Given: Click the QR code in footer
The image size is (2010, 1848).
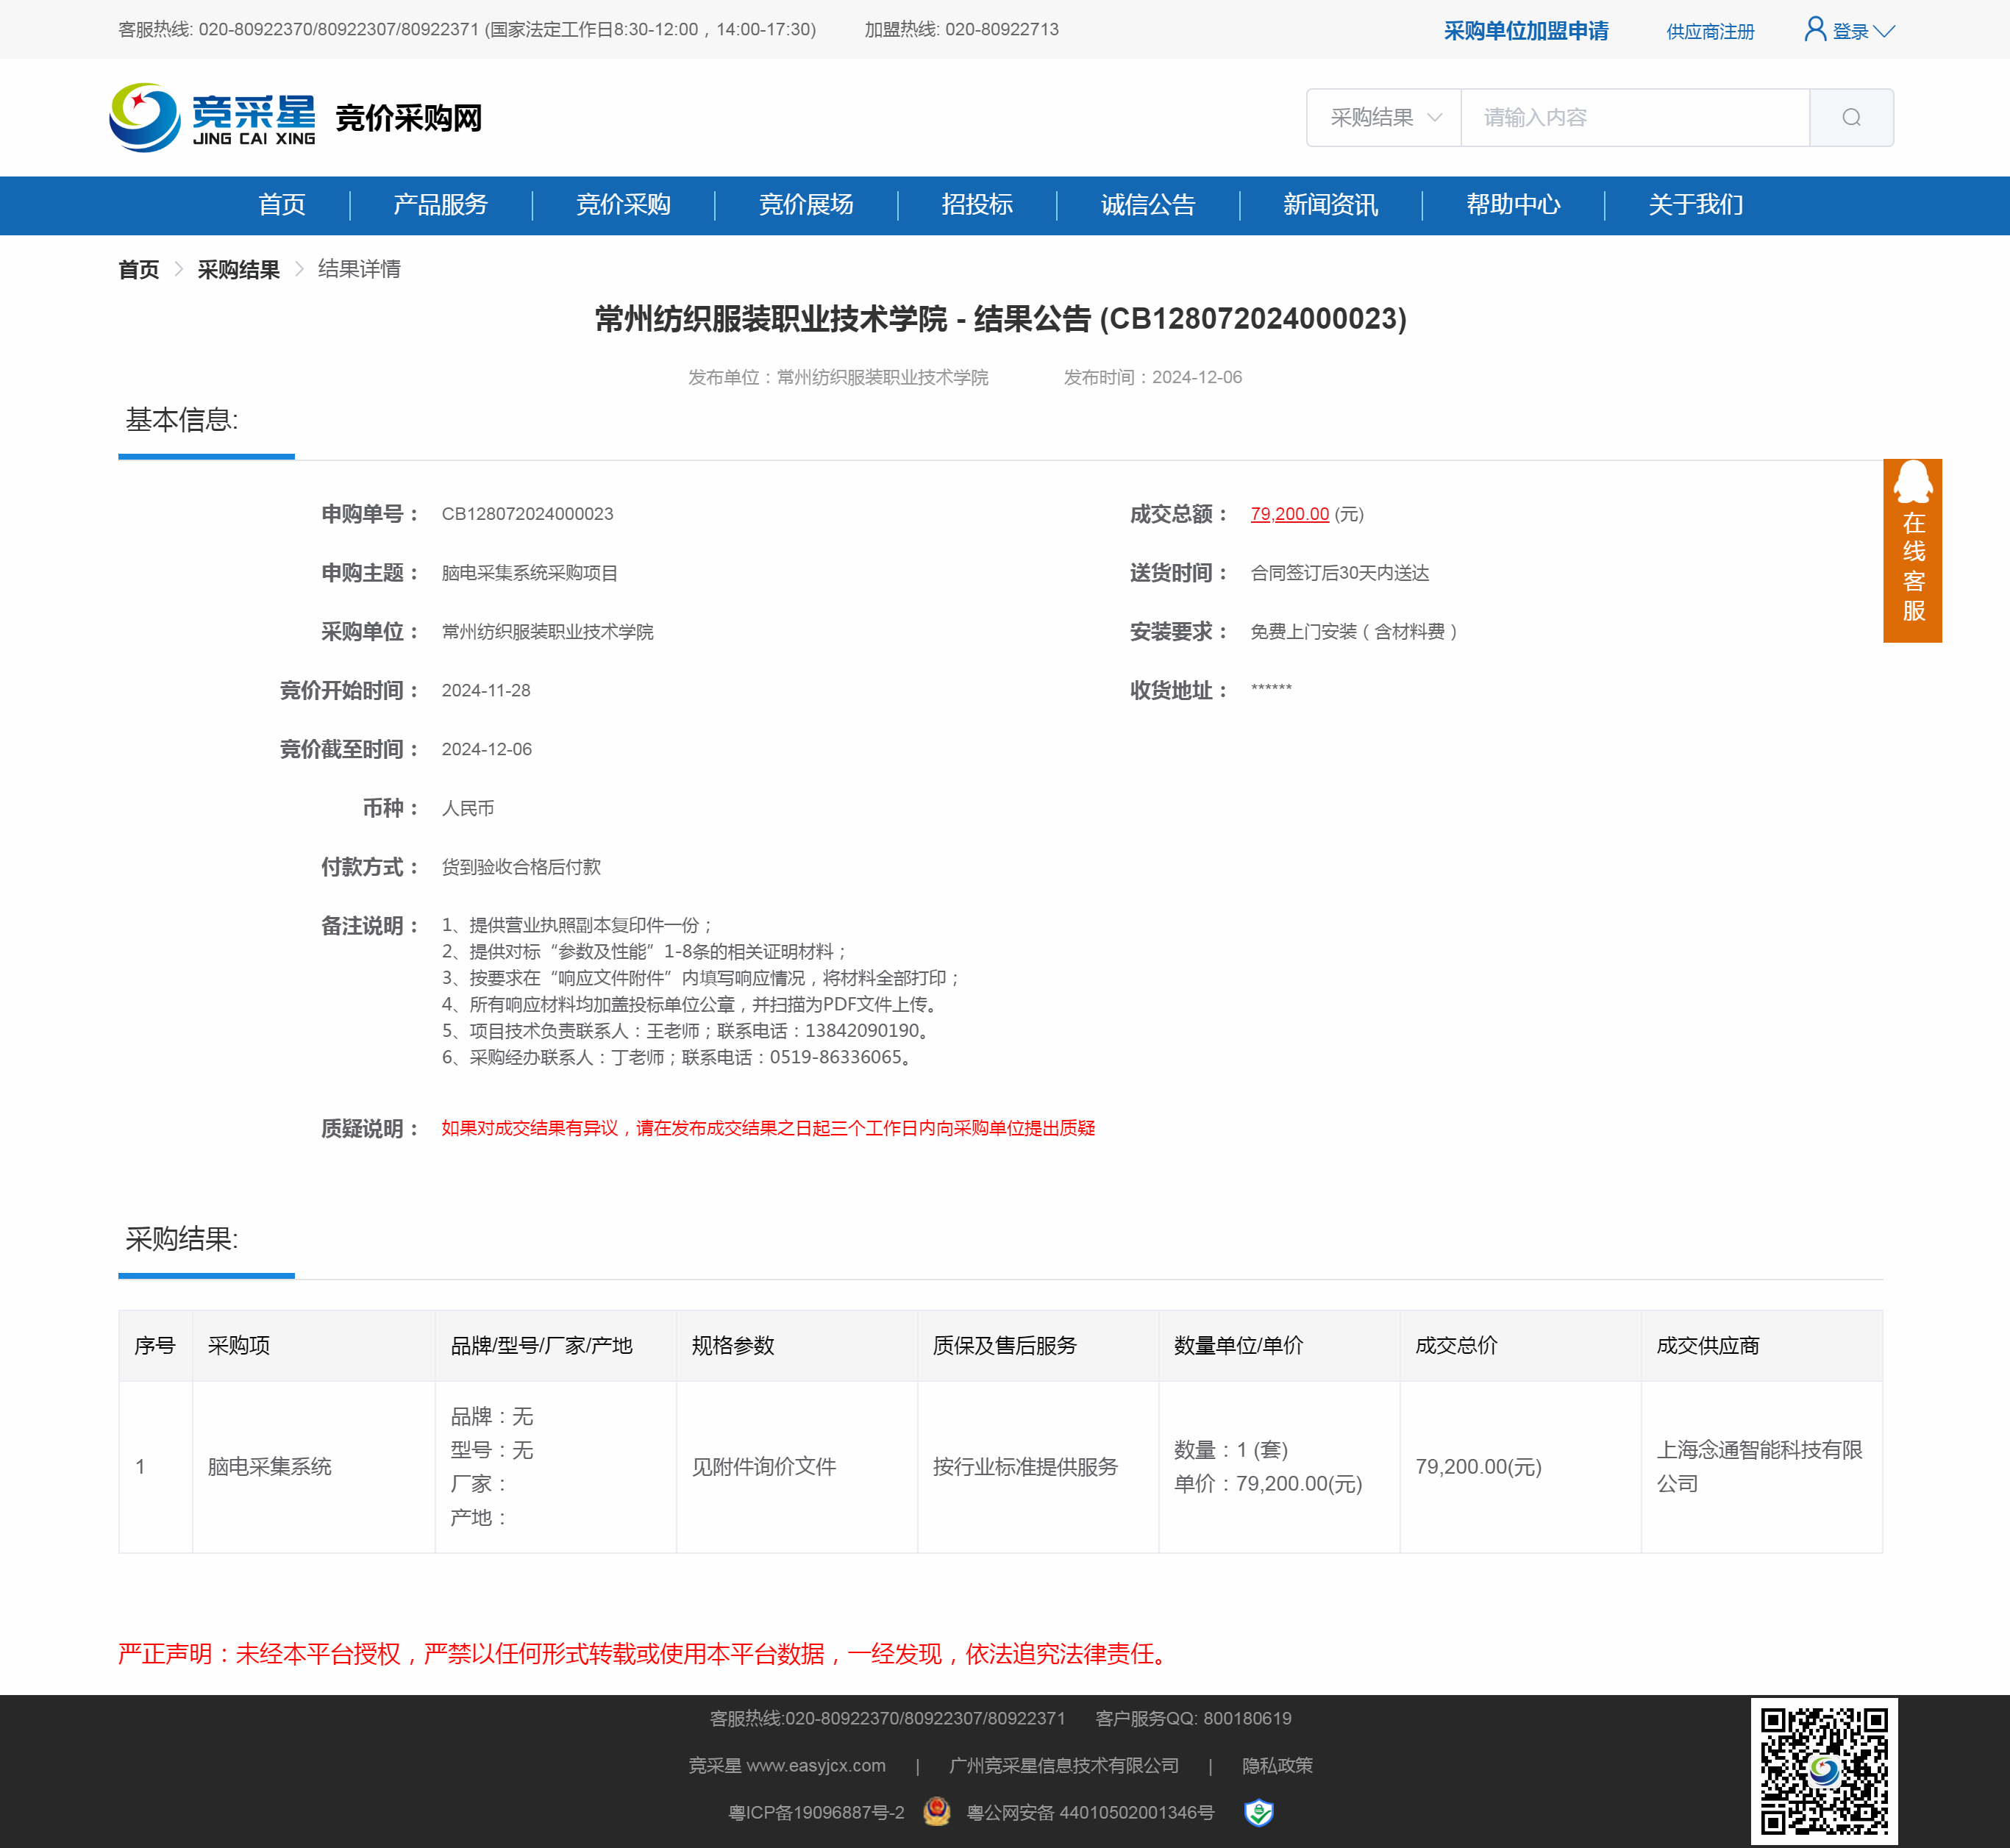Looking at the screenshot, I should [1823, 1771].
